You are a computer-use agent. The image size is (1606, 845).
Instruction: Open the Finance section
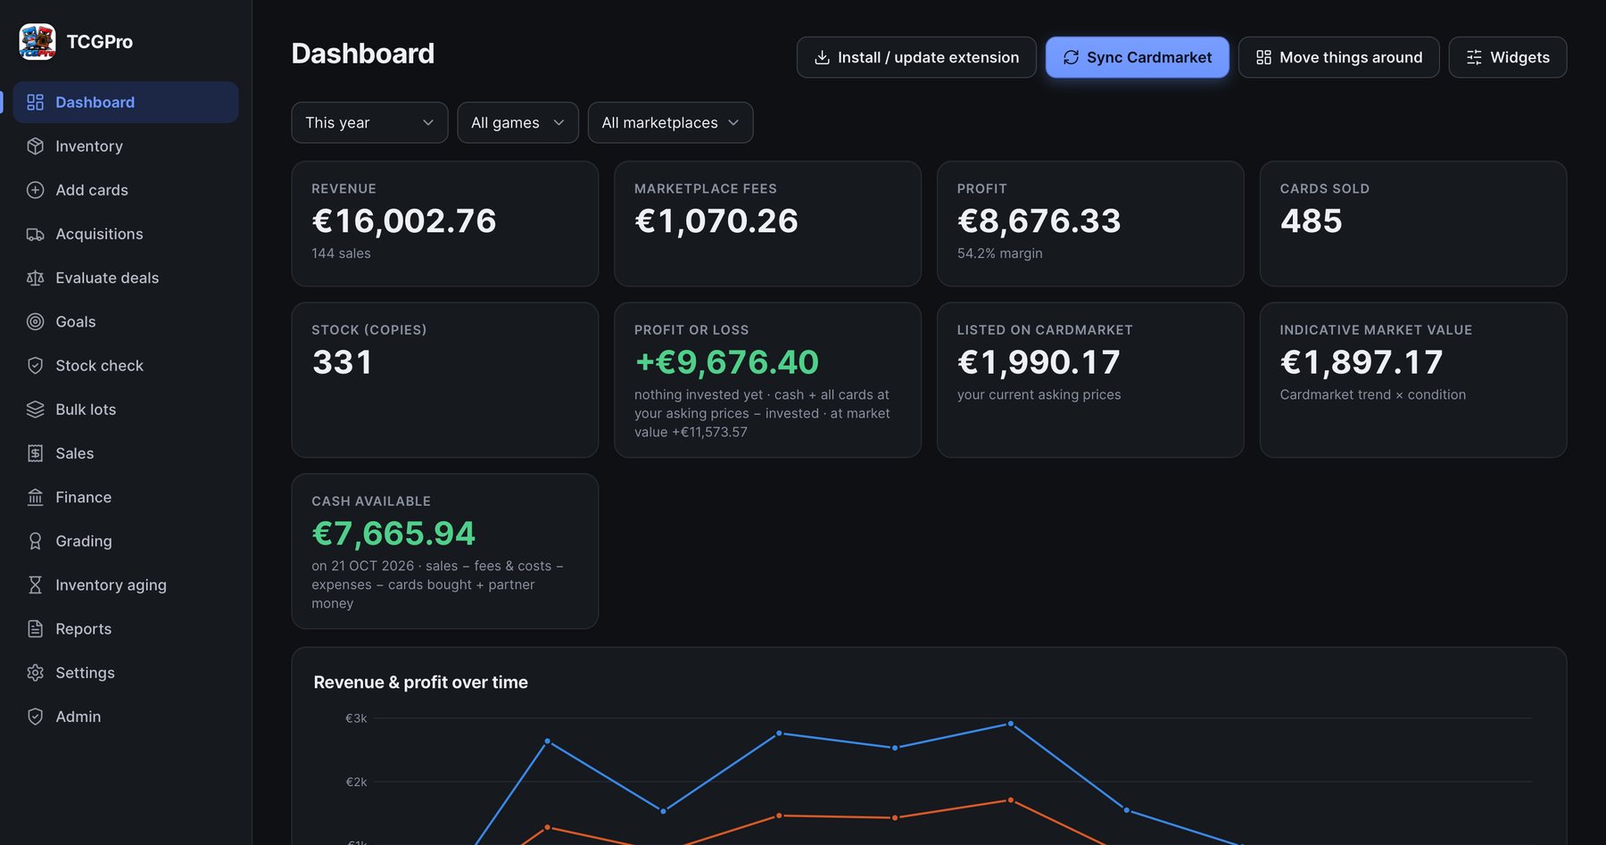tap(126, 497)
